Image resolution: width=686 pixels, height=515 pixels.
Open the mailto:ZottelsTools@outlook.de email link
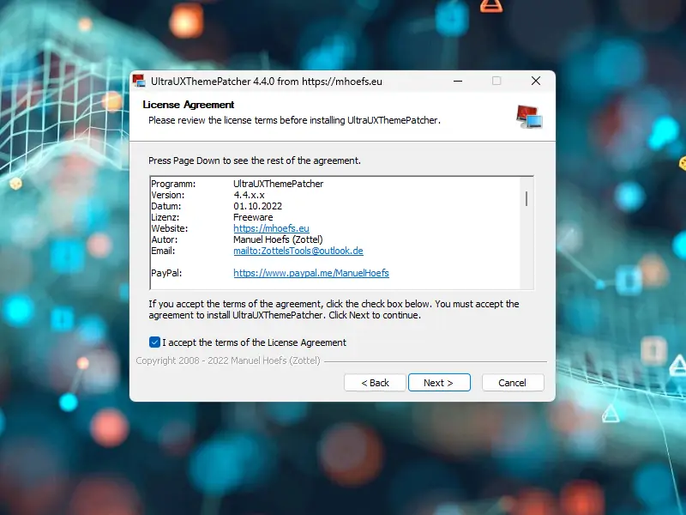pyautogui.click(x=298, y=251)
